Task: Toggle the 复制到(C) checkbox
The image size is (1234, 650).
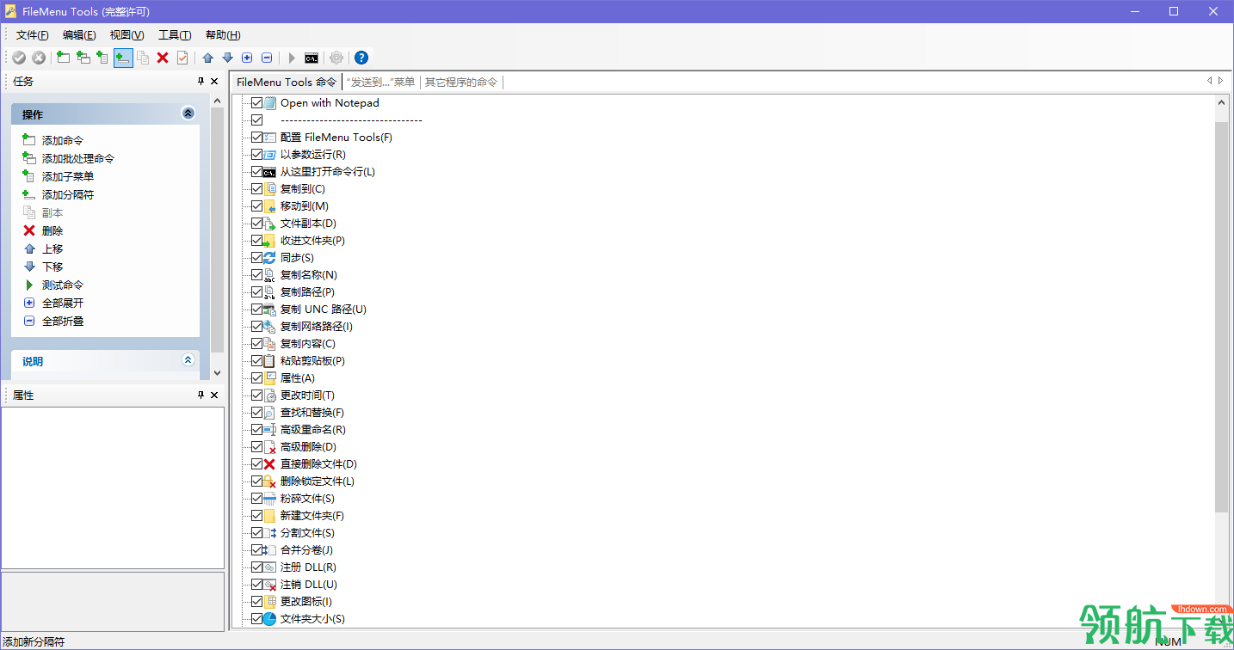Action: [256, 189]
